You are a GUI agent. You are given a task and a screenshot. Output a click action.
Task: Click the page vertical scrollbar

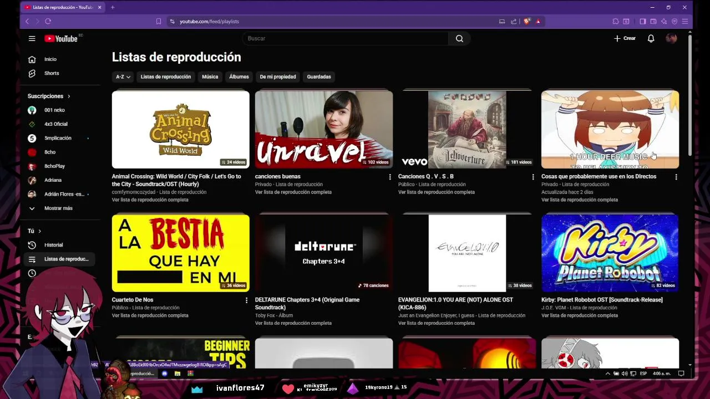(690, 94)
